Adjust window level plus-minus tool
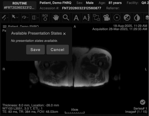 point(127,18)
